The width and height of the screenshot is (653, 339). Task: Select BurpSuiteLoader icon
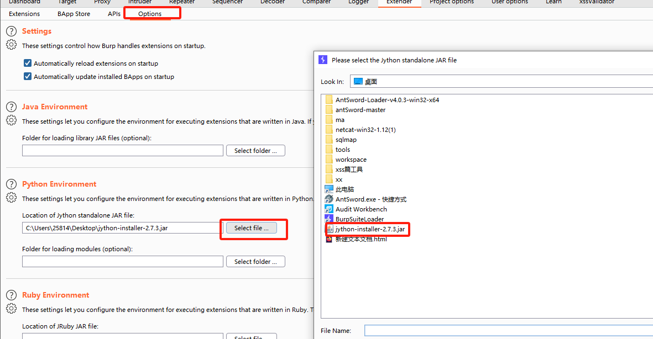(329, 219)
